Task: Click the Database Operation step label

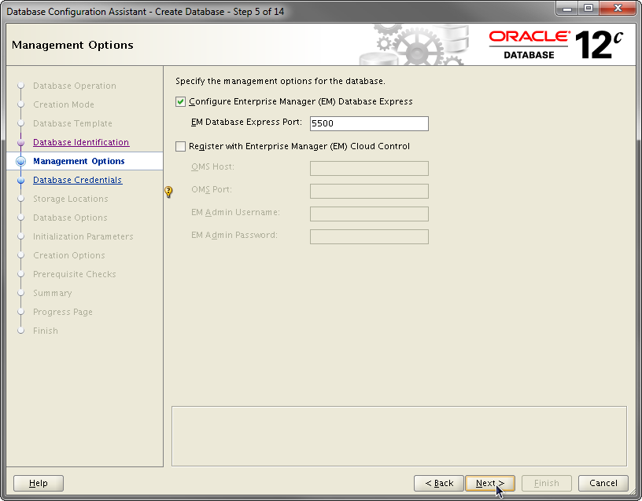Action: [75, 86]
